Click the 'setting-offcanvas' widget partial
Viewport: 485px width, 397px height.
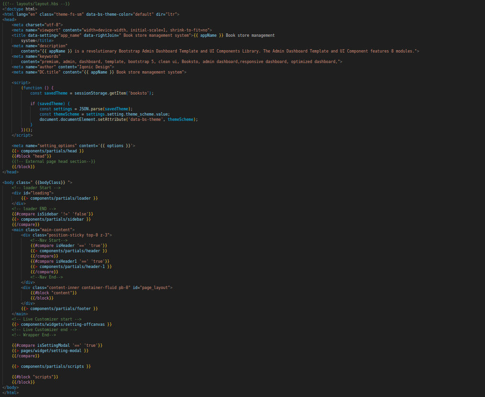pyautogui.click(x=62, y=324)
